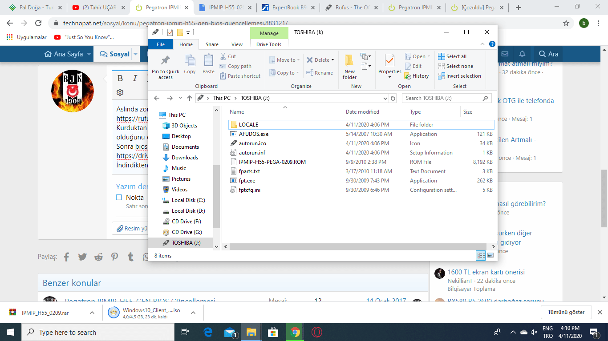The height and width of the screenshot is (341, 608).
Task: Share the thread on Facebook
Action: [x=67, y=257]
